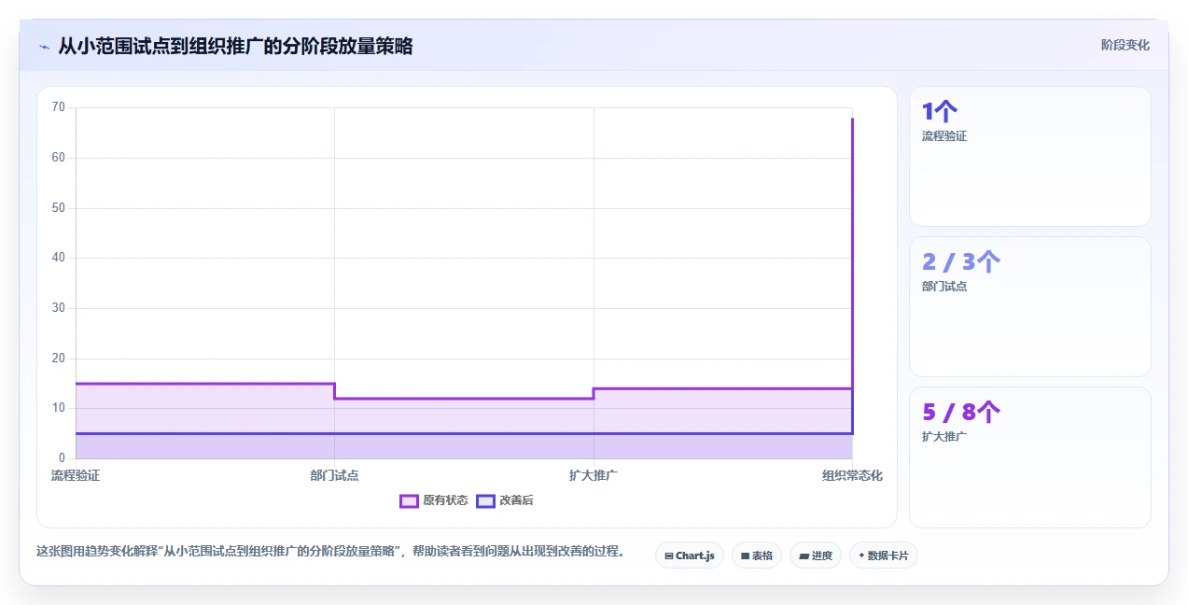Image resolution: width=1188 pixels, height=605 pixels.
Task: Click the 30 y-axis tick label
Action: pyautogui.click(x=59, y=308)
